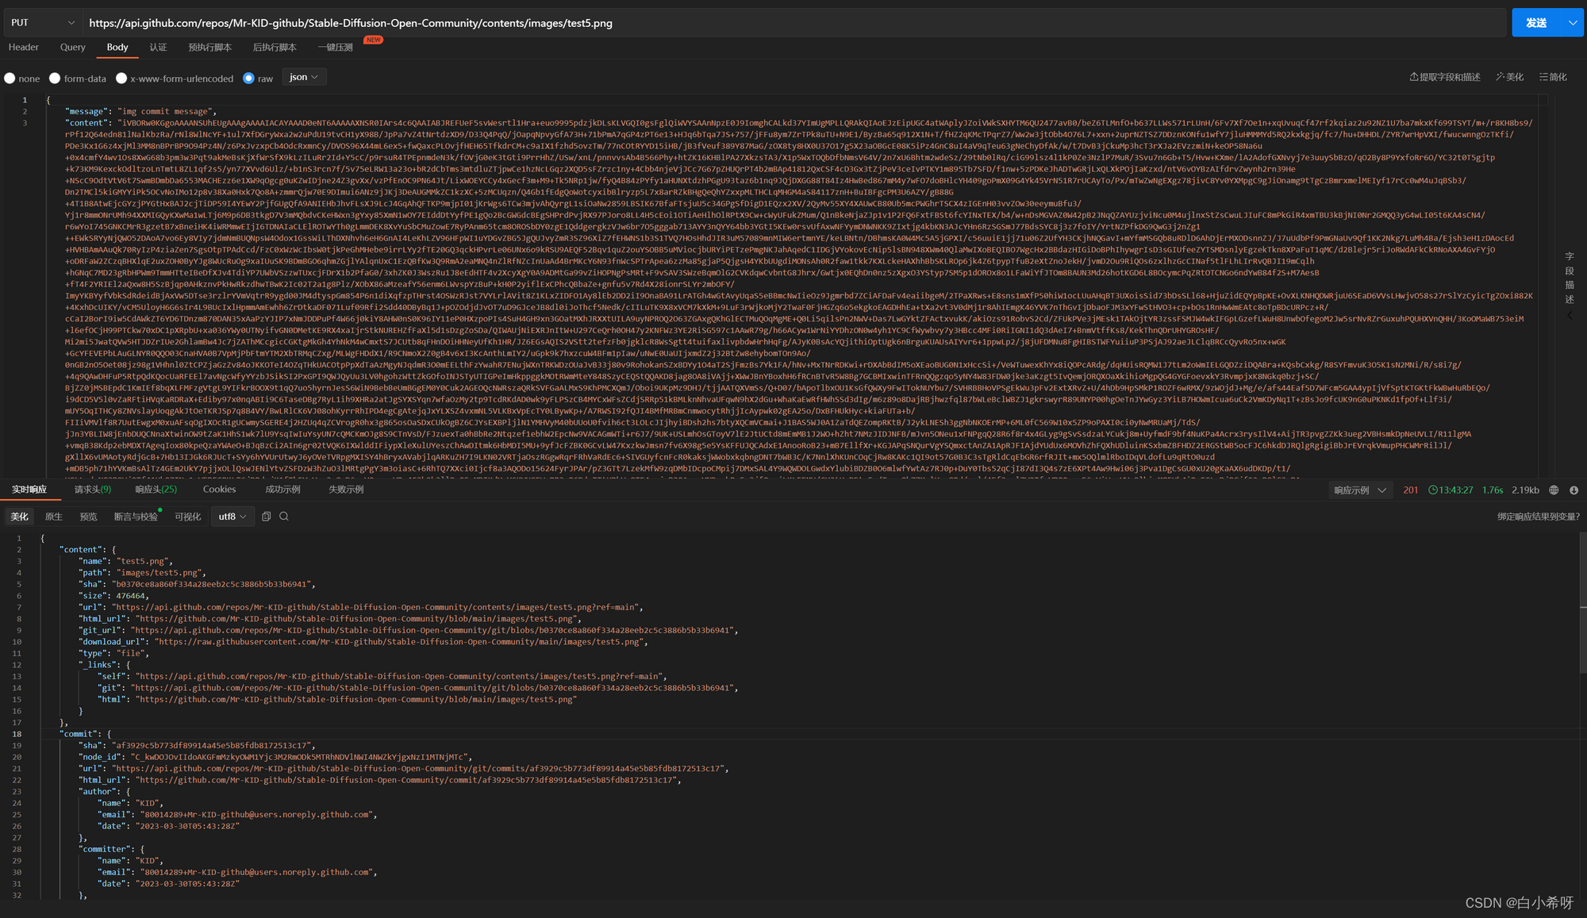The width and height of the screenshot is (1587, 918).
Task: Open the 后执行脚本 post-script tab
Action: click(x=275, y=48)
